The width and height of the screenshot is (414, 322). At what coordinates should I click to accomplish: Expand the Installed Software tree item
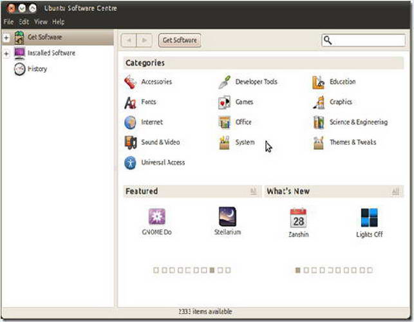coord(6,53)
